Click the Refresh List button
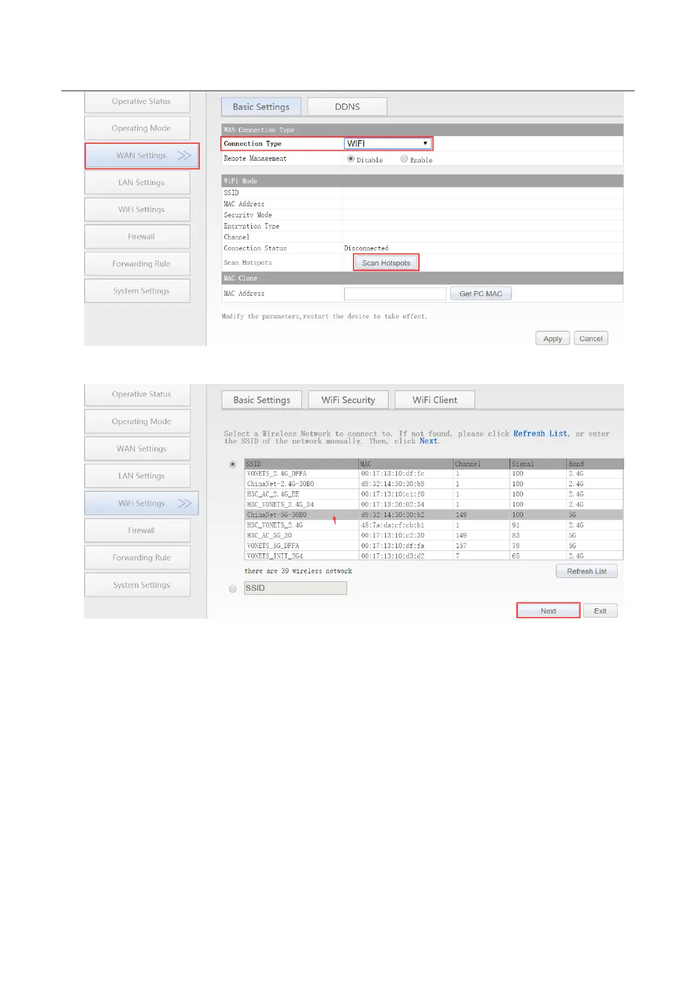Image resolution: width=696 pixels, height=984 pixels. pyautogui.click(x=587, y=571)
